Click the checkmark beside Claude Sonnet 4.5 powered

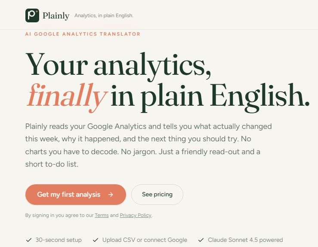[201, 240]
